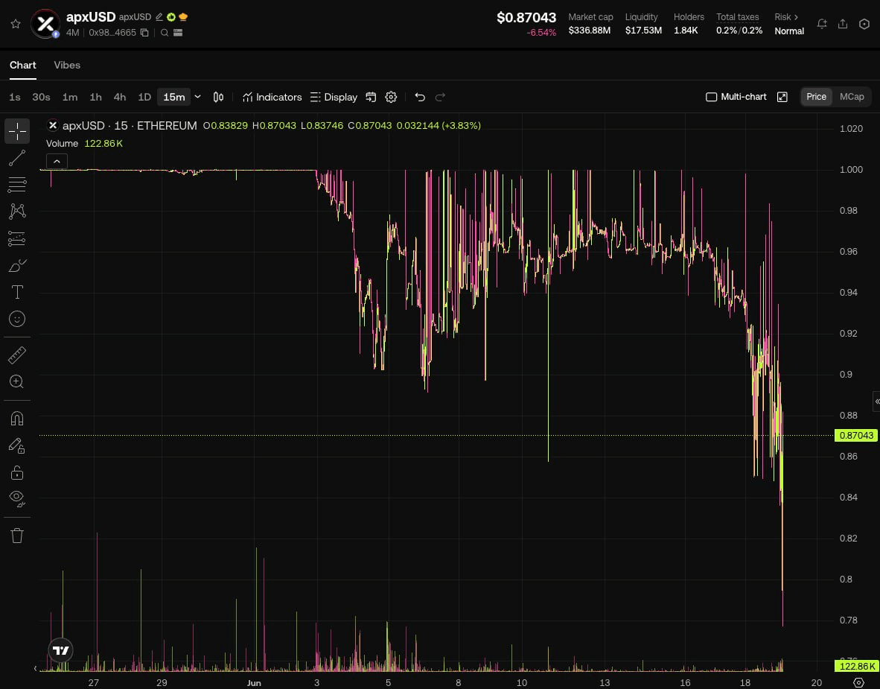This screenshot has height=689, width=880.
Task: Click the calendar arrow icon after Display
Action: tap(371, 97)
